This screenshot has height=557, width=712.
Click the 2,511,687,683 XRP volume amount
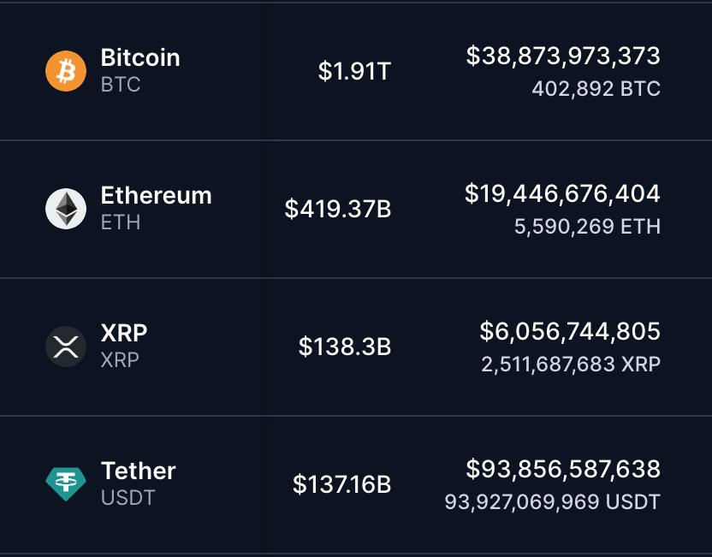(570, 364)
